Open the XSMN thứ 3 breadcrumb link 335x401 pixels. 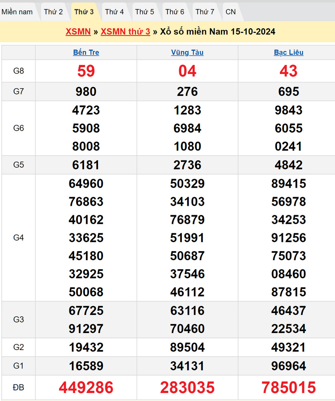tap(125, 31)
